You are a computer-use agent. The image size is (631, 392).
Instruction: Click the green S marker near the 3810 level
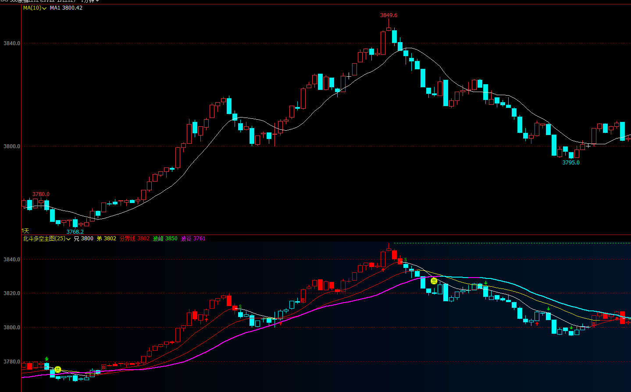pos(240,307)
